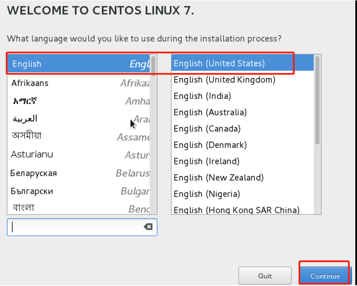This screenshot has width=357, height=286.
Task: Click the Quit button
Action: coord(265,276)
